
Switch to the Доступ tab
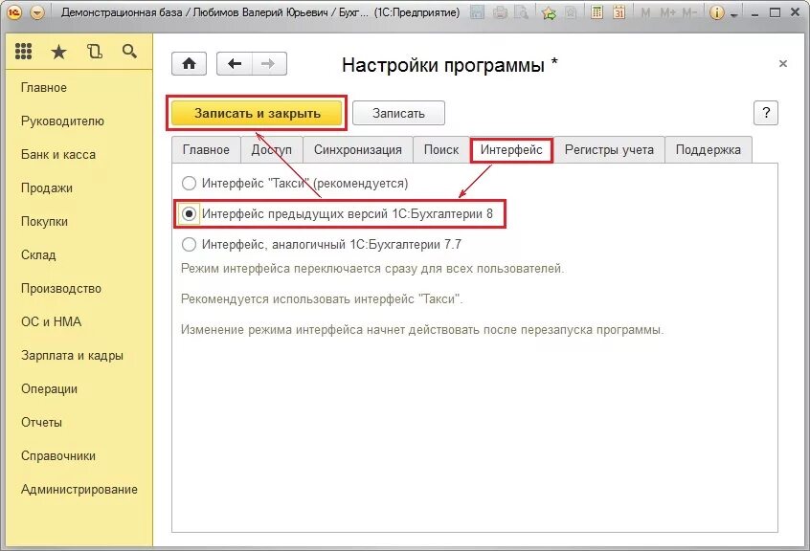click(x=272, y=149)
